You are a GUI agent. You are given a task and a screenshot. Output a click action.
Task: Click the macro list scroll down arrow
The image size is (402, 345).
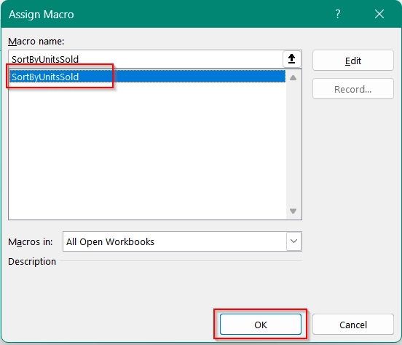click(x=293, y=211)
